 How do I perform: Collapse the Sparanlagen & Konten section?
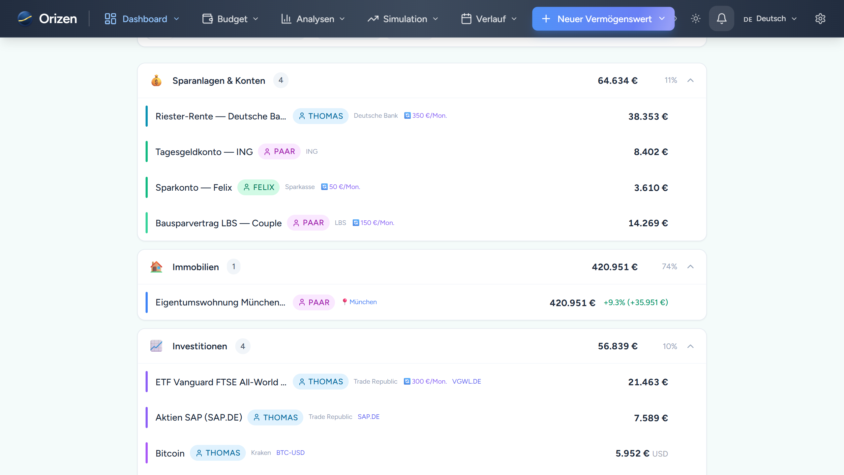coord(690,80)
